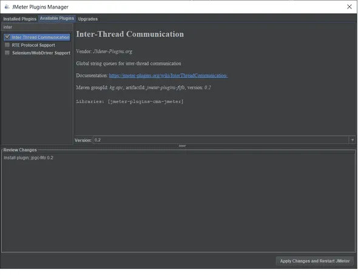Uncheck the Inter-Thread Communication checkbox
The height and width of the screenshot is (275, 358).
7,37
